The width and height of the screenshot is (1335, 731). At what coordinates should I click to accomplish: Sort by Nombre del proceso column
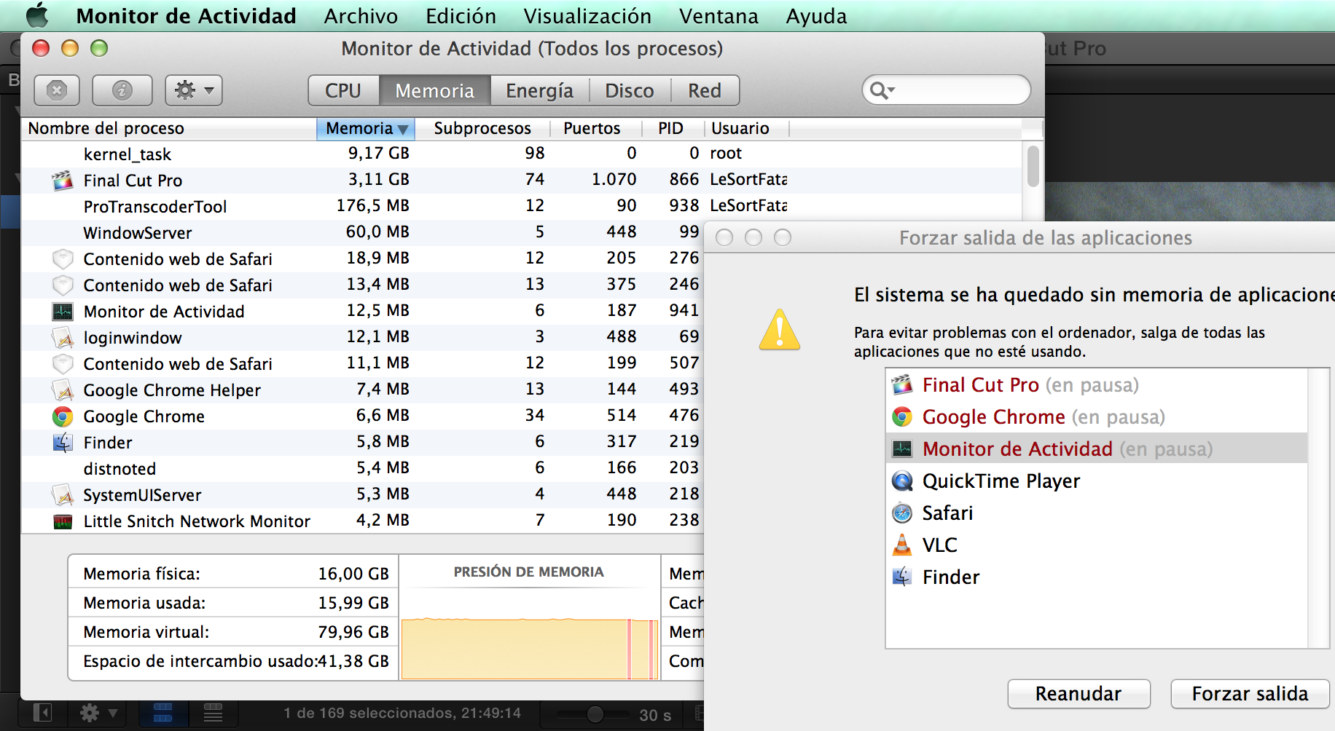(x=169, y=129)
